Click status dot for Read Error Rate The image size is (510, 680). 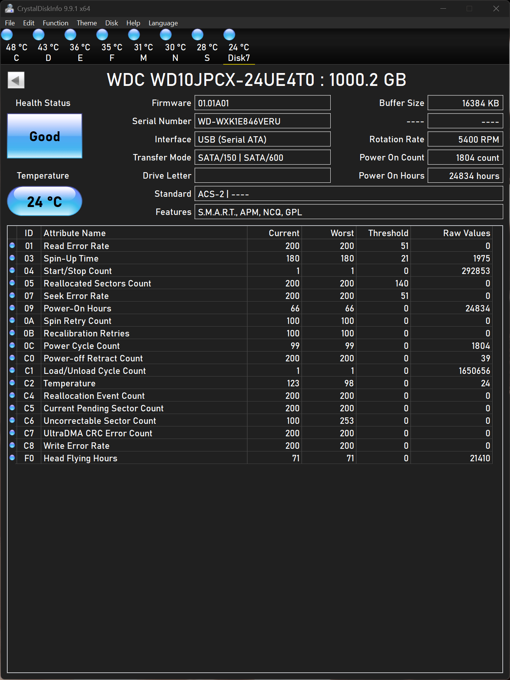12,246
